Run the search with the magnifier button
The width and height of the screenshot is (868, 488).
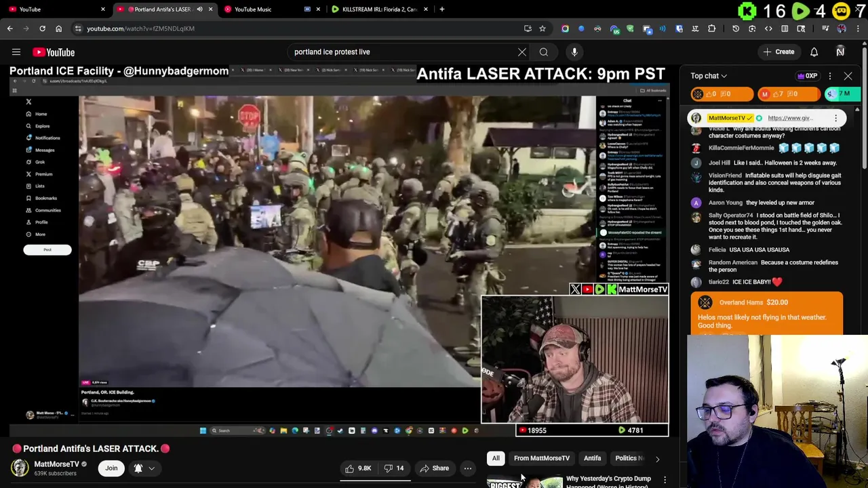point(544,52)
